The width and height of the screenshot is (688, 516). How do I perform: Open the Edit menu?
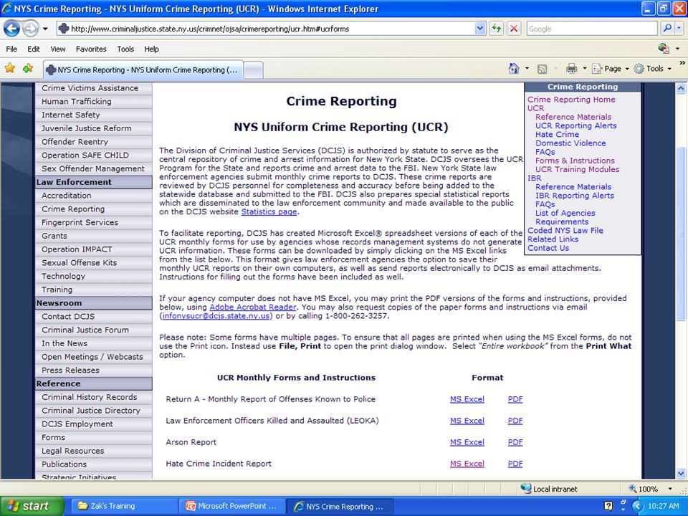(34, 49)
